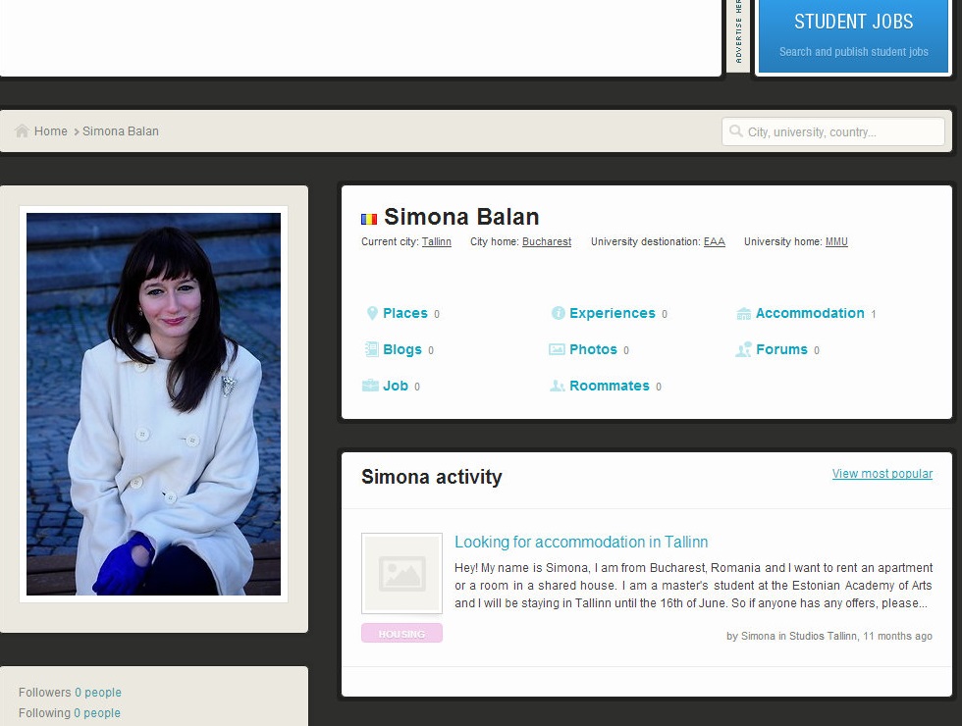Open the Tallinn current city link
The width and height of the screenshot is (962, 726).
[437, 242]
